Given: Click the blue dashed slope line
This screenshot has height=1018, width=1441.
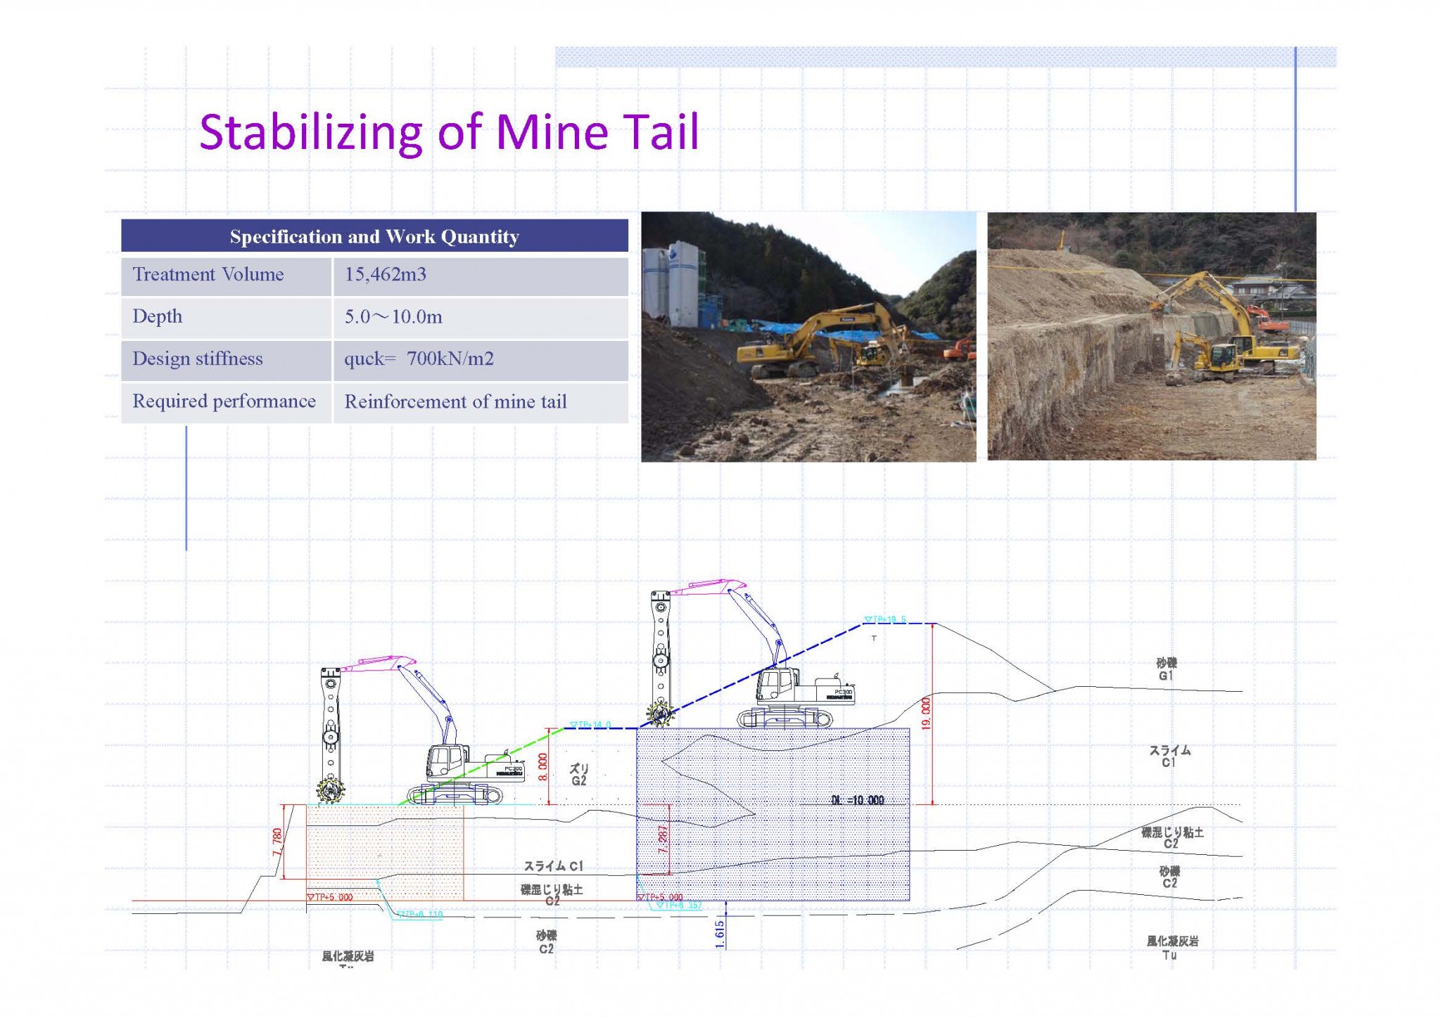Looking at the screenshot, I should click(x=750, y=676).
